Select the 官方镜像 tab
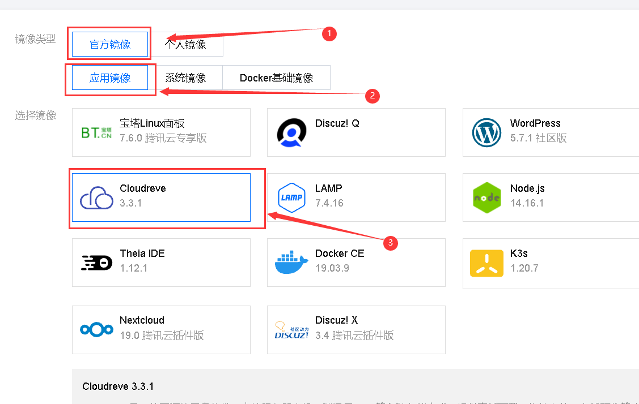 point(110,44)
